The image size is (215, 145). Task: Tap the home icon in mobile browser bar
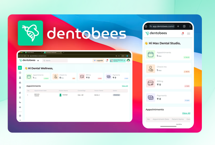[x=146, y=26]
